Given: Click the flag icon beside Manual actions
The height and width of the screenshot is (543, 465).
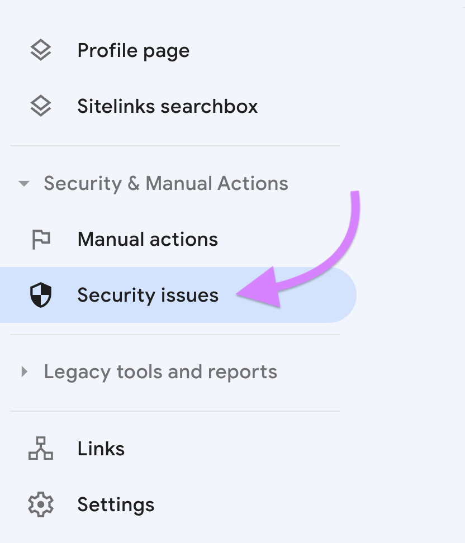Looking at the screenshot, I should pos(40,239).
